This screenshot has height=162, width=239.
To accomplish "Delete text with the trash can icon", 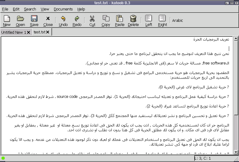I will (133, 21).
